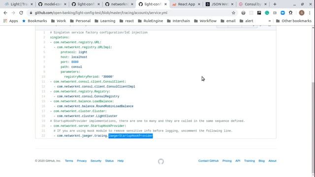Open the Work bookmarks folder
Screen dimensions: 315x177
pyautogui.click(x=59, y=21)
